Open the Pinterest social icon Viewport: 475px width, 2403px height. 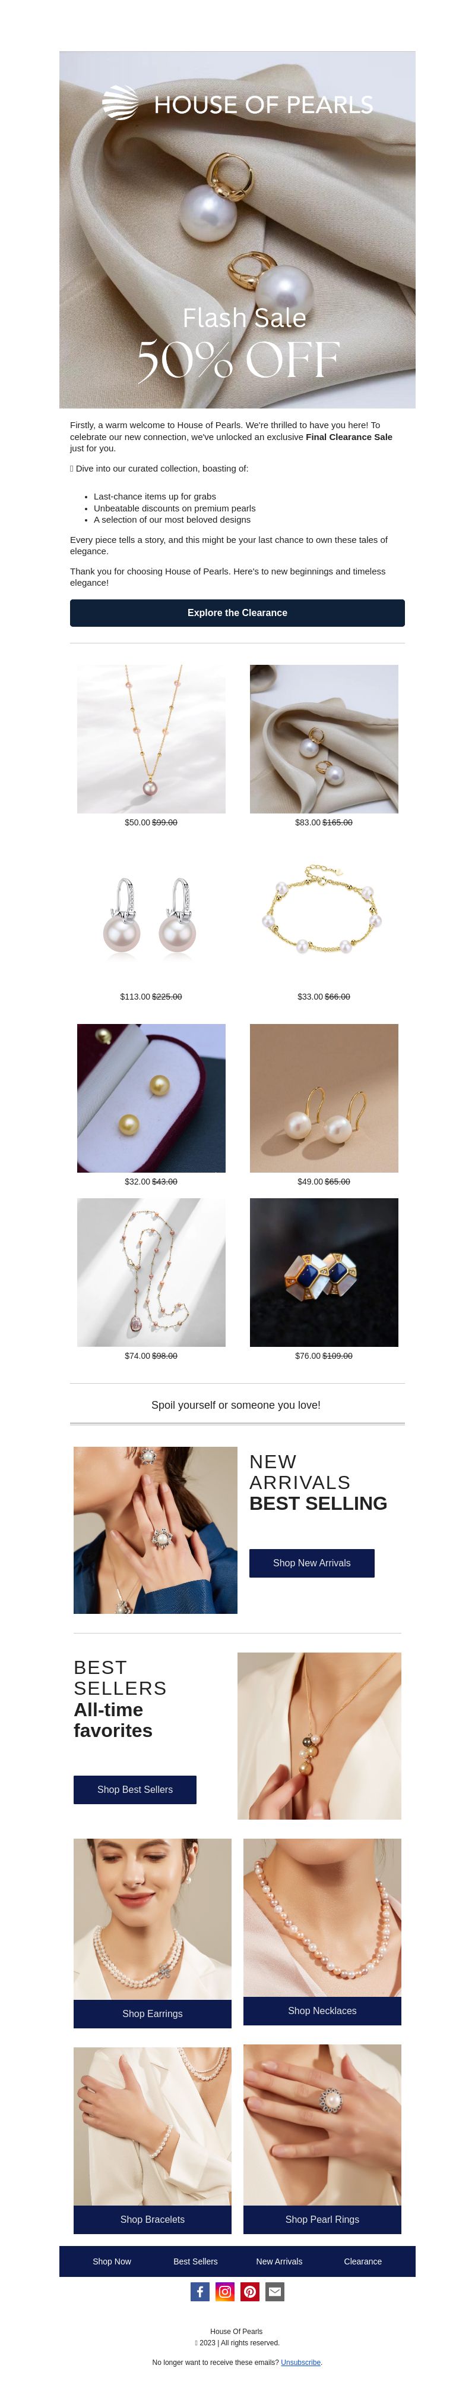pyautogui.click(x=249, y=2291)
